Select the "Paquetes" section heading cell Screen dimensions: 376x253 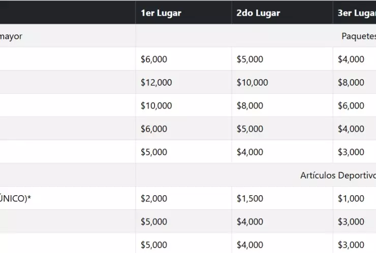click(359, 36)
